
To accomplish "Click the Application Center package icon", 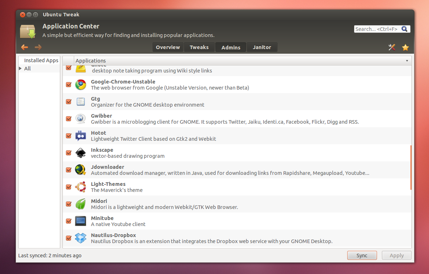I will click(28, 31).
